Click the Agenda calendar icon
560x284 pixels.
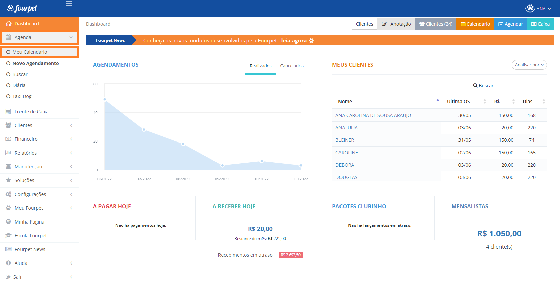[8, 37]
